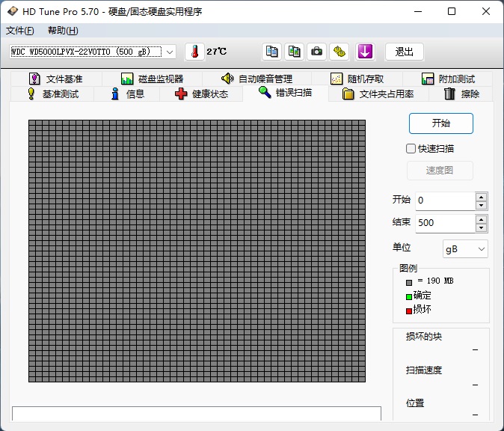Decrease the 结束 value with down arrow
This screenshot has width=504, height=431.
click(481, 227)
